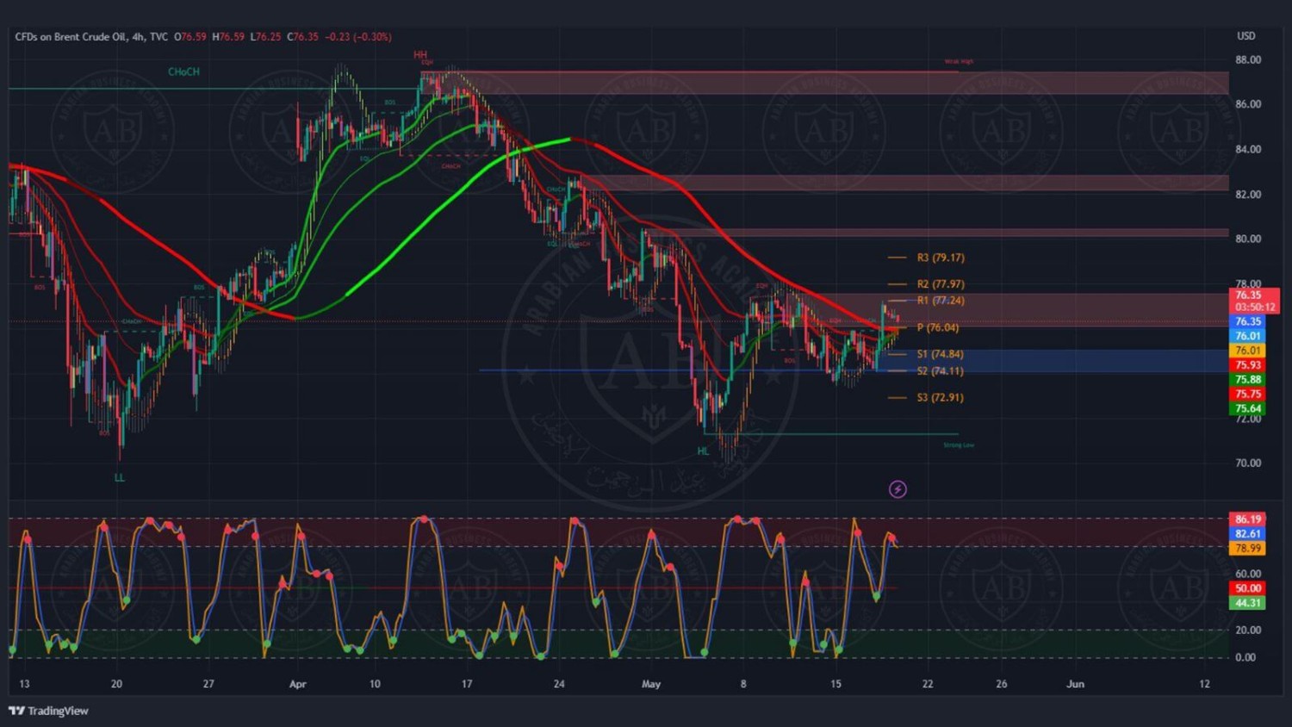Click the red 75.75 price tag
The width and height of the screenshot is (1292, 727).
pos(1247,395)
